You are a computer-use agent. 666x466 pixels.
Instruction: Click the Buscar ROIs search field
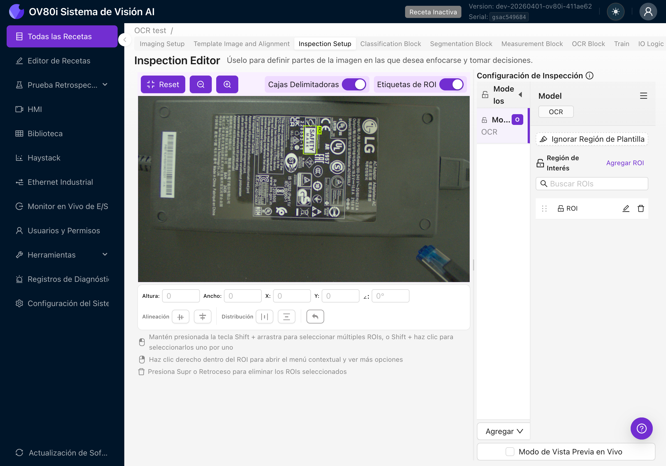[592, 184]
